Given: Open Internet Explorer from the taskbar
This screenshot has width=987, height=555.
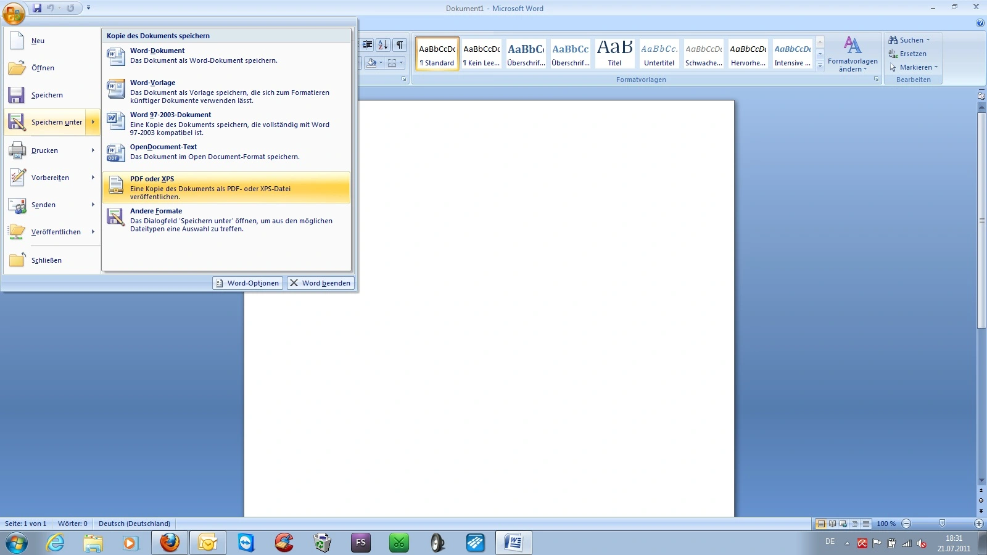Looking at the screenshot, I should pyautogui.click(x=56, y=543).
